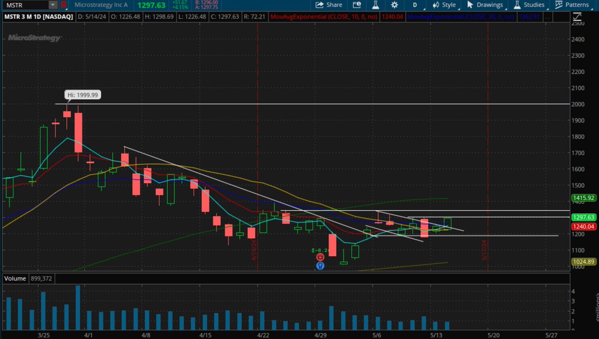Screen dimensions: 599x339
Task: Click the 'D: 5/14/24' date readout
Action: point(93,17)
